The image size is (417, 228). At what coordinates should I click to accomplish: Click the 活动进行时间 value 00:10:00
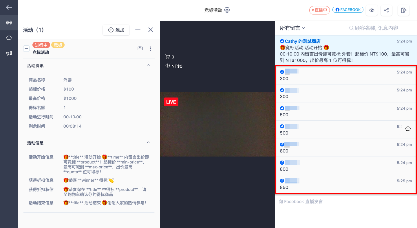72,117
